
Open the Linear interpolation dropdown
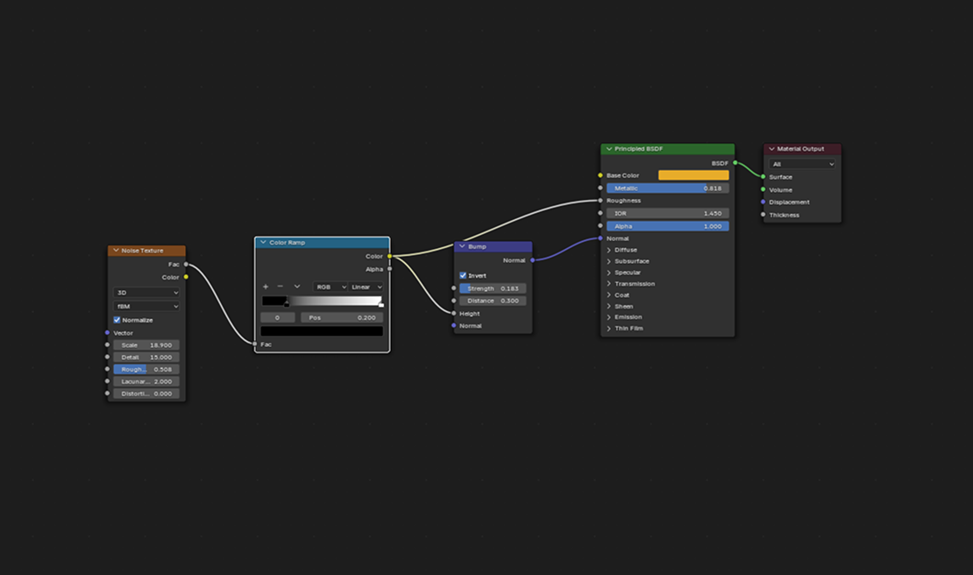366,287
